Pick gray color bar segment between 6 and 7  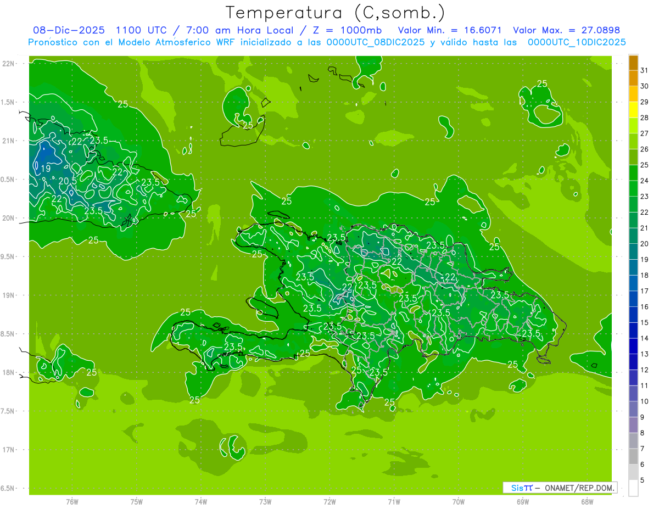(633, 457)
